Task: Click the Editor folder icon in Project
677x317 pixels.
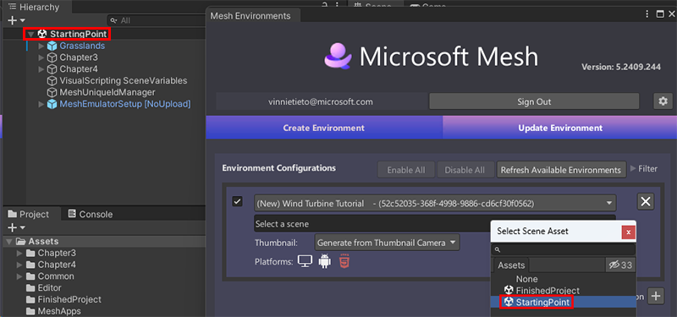Action: click(x=30, y=287)
